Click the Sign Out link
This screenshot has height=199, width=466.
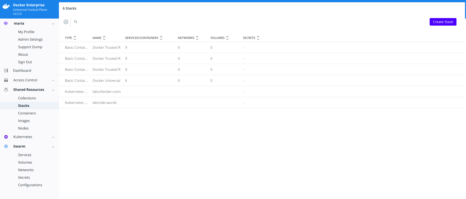pyautogui.click(x=25, y=62)
